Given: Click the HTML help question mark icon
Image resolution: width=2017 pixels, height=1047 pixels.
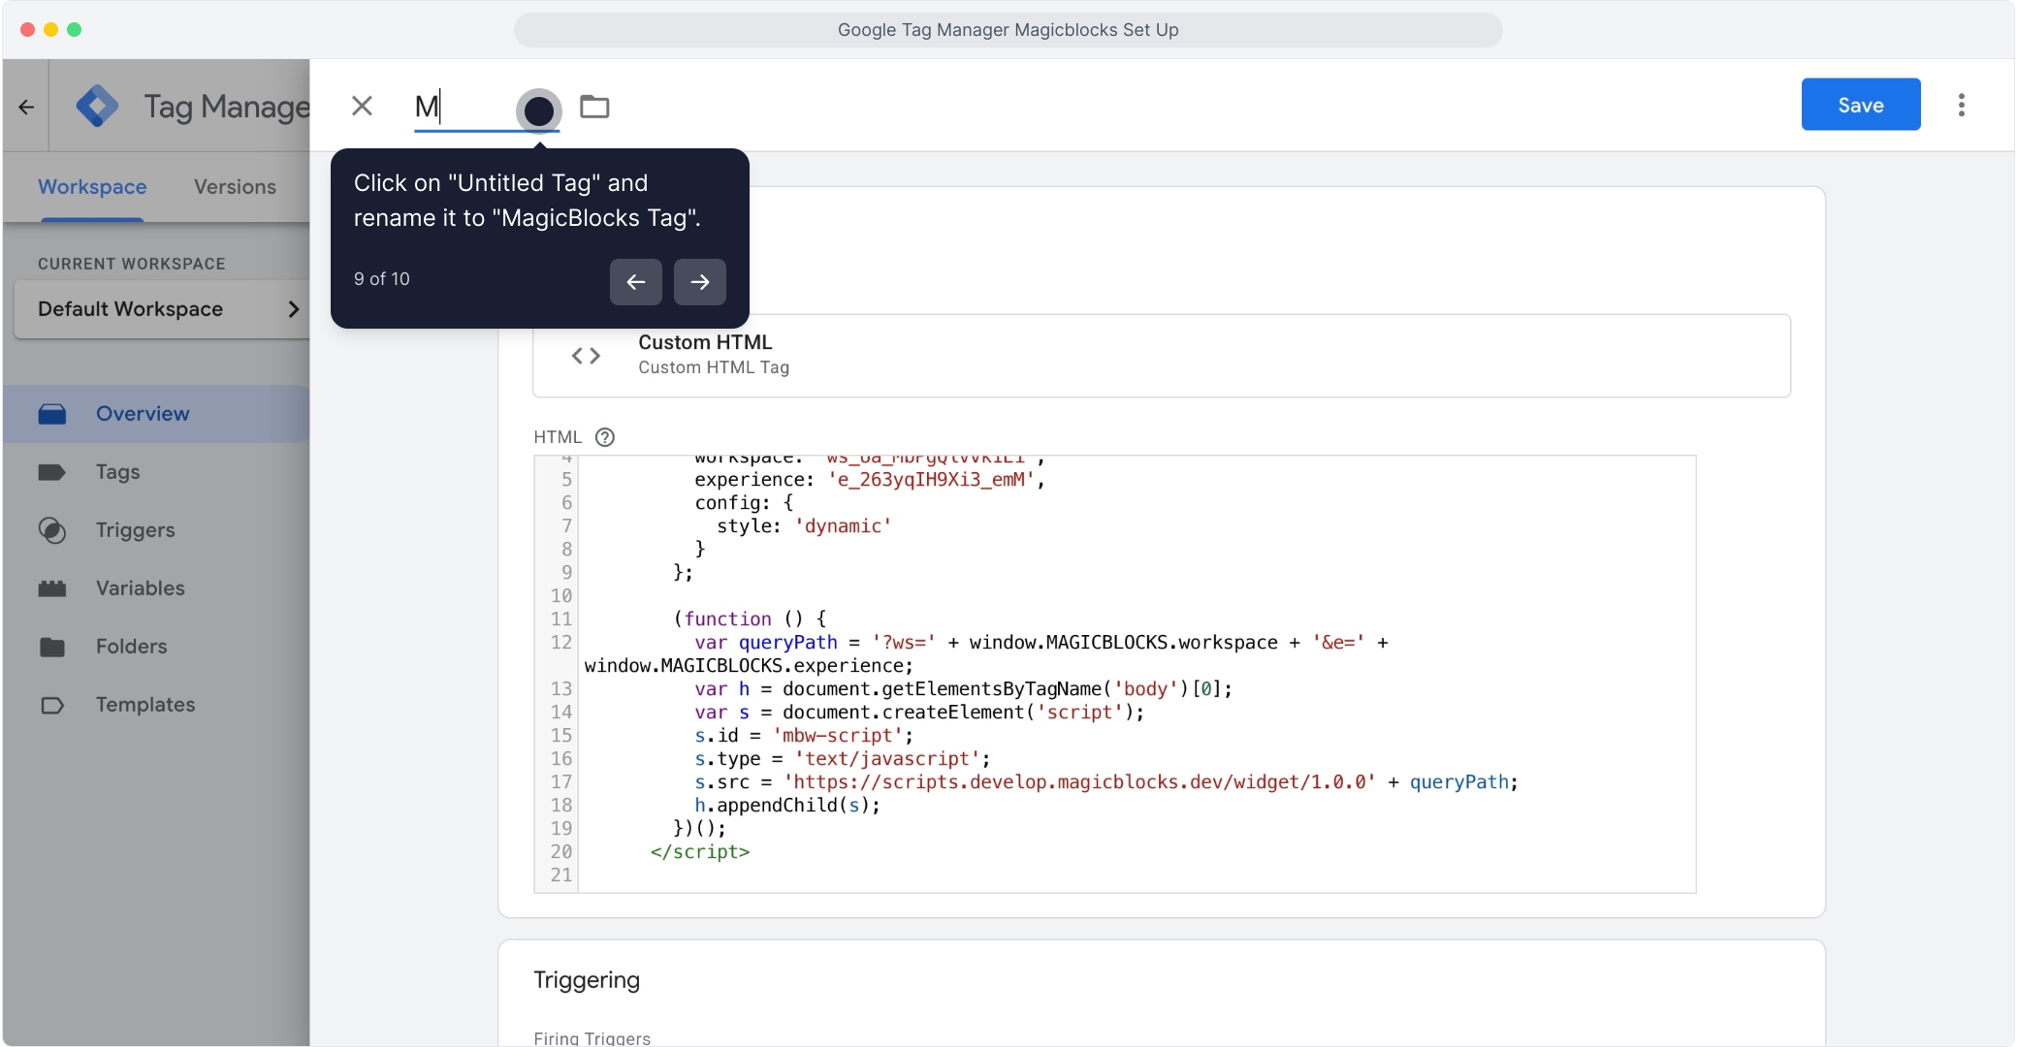Looking at the screenshot, I should 605,437.
